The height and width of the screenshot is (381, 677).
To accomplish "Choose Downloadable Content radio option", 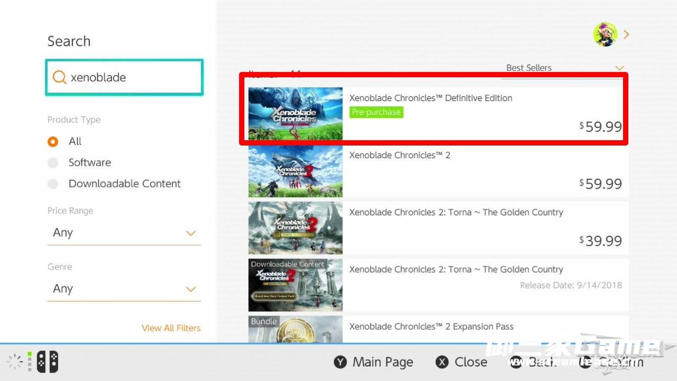I will [53, 184].
